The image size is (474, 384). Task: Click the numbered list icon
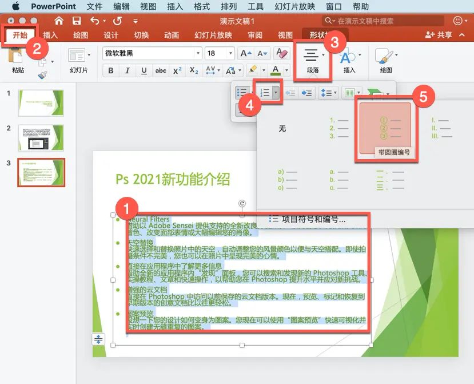click(265, 92)
